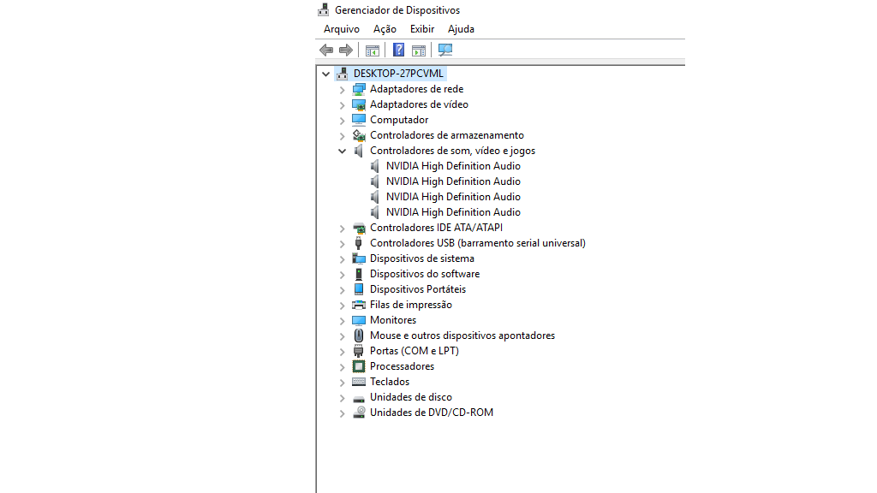Click the Adaptadores de vídeo display icon
Viewport: 877px width, 493px height.
coord(359,104)
